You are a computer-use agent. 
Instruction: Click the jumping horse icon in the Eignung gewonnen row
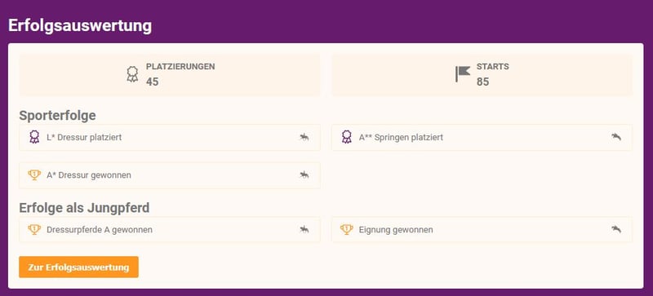click(x=616, y=229)
